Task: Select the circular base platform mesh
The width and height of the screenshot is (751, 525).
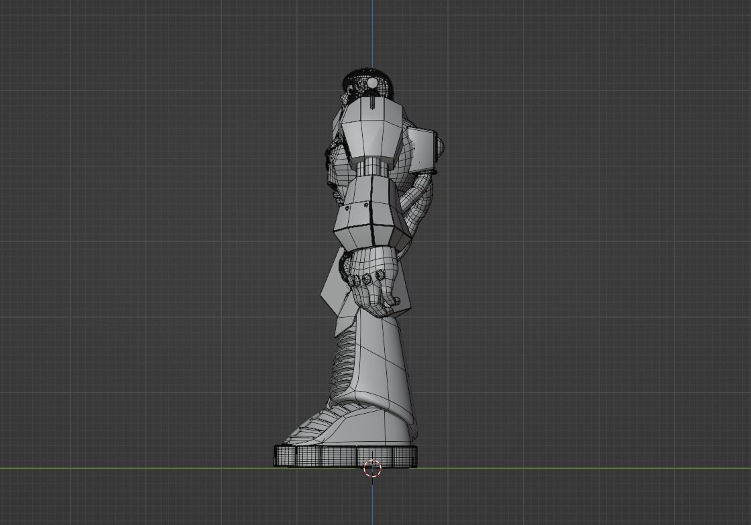Action: click(x=345, y=457)
